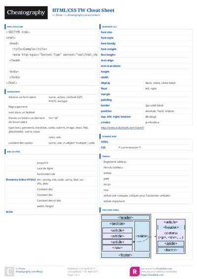Click the margin property
This screenshot has width=197, height=279.
pos(105,94)
